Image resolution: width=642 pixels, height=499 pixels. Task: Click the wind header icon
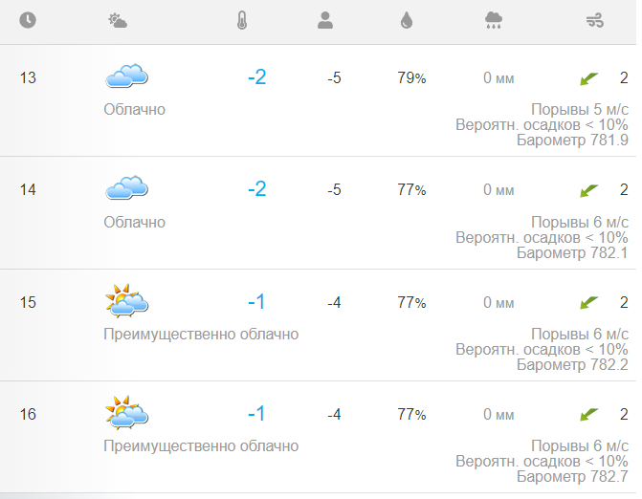pos(595,20)
